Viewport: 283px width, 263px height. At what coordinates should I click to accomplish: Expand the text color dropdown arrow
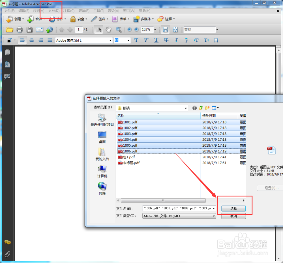pos(15,40)
